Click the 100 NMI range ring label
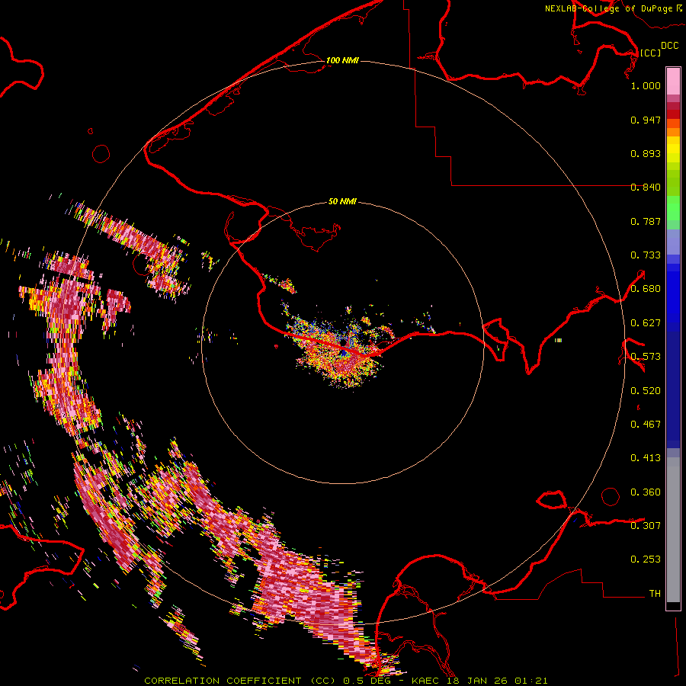Viewport: 686px width, 686px height. tap(342, 60)
